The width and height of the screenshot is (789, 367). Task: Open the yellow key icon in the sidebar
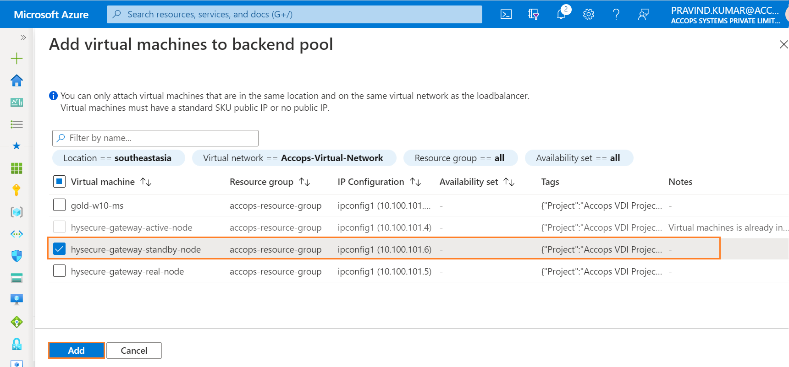(17, 190)
